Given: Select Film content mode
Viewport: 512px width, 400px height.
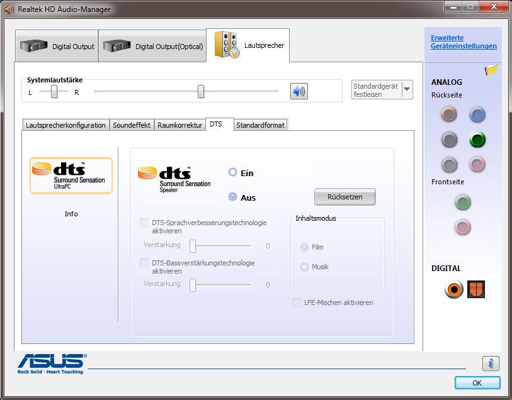Looking at the screenshot, I should pyautogui.click(x=304, y=247).
